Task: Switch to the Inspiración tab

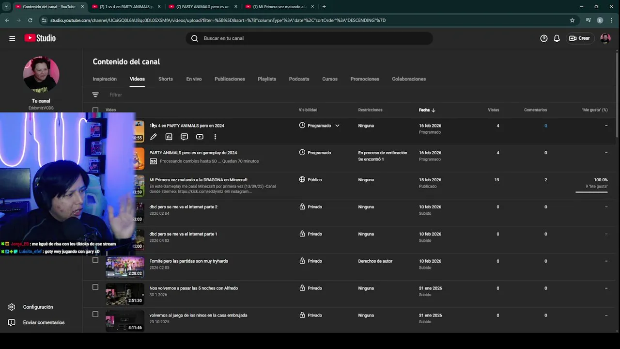Action: [105, 79]
